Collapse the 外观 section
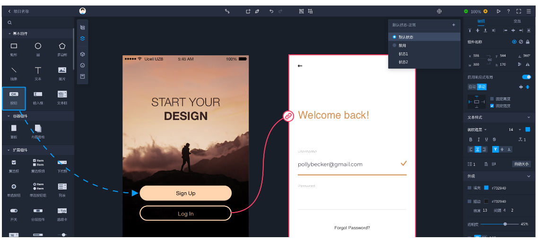Image resolution: width=538 pixels, height=240 pixels. [529, 176]
